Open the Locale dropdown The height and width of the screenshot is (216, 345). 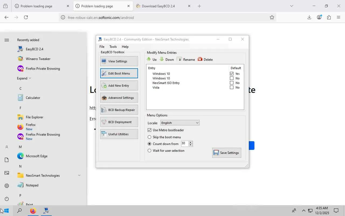[180, 123]
